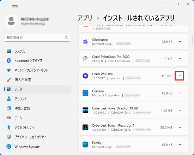Click the Cortana app icon

[x=85, y=93]
